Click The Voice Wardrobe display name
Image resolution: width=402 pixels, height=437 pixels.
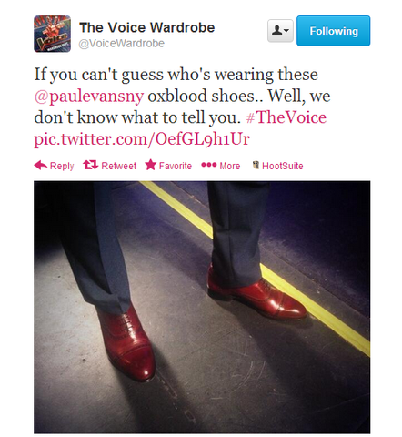pyautogui.click(x=147, y=27)
